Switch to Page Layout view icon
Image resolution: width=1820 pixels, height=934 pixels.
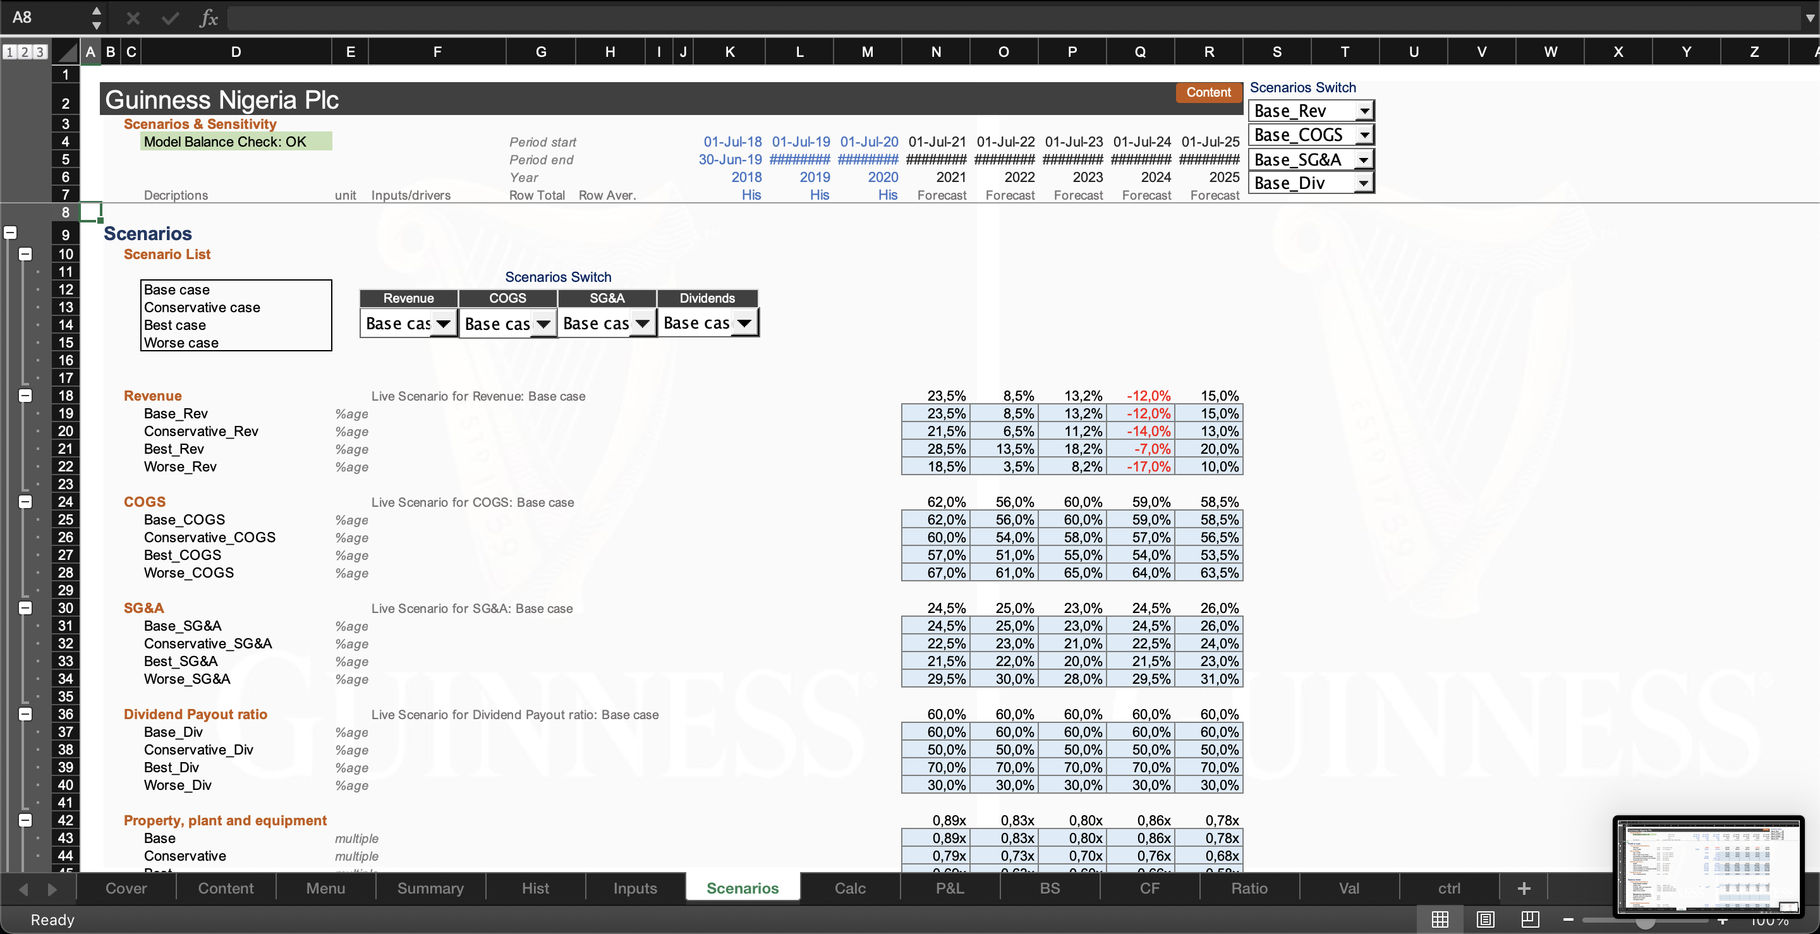(1485, 919)
